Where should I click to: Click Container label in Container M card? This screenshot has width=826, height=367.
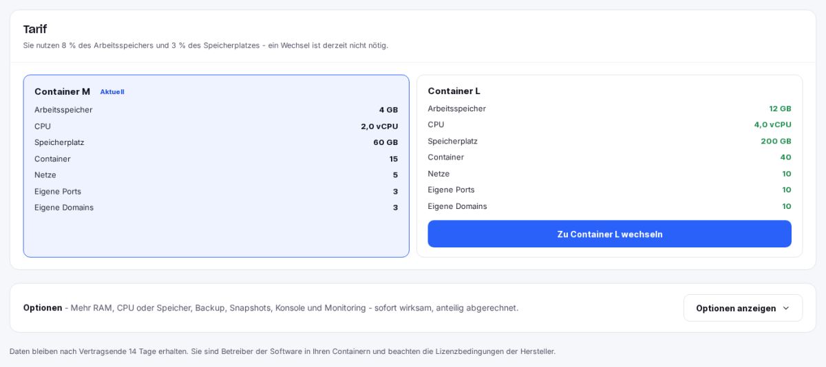click(x=52, y=159)
